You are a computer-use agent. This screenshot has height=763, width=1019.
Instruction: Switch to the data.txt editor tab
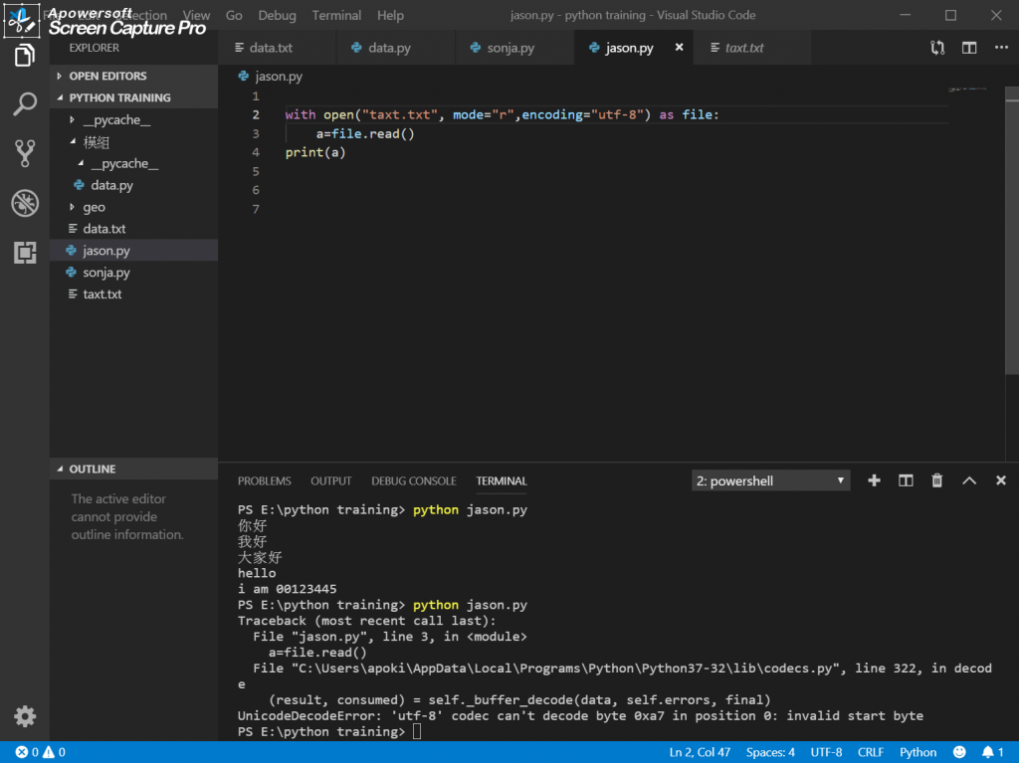277,48
